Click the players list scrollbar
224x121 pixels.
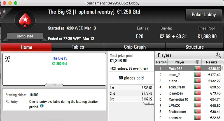point(222,93)
